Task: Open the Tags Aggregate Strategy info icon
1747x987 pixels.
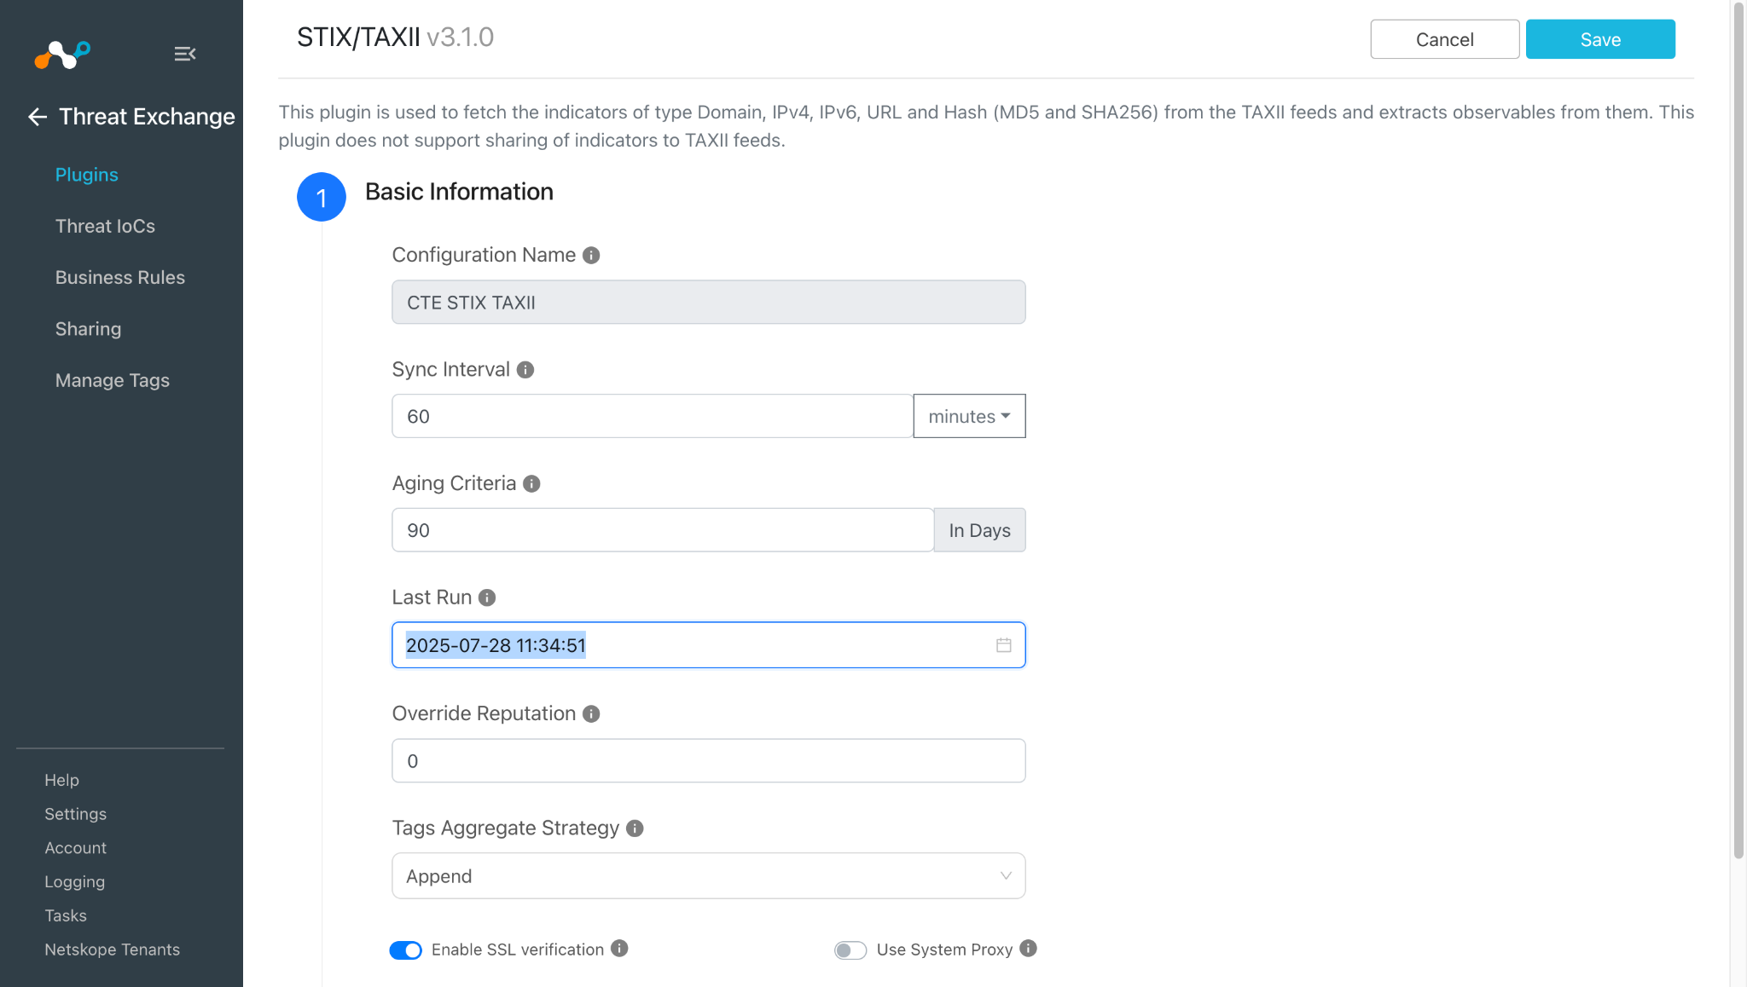Action: coord(635,828)
